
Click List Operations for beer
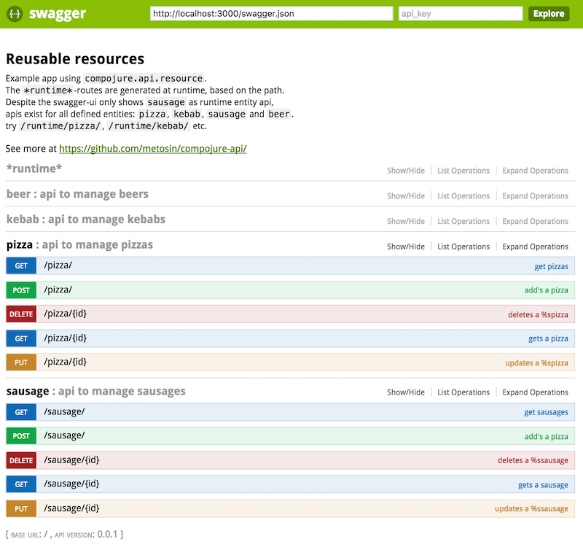click(x=463, y=196)
